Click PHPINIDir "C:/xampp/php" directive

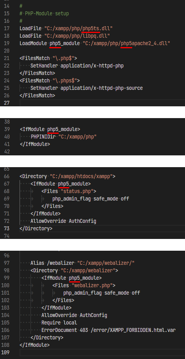(x=64, y=137)
